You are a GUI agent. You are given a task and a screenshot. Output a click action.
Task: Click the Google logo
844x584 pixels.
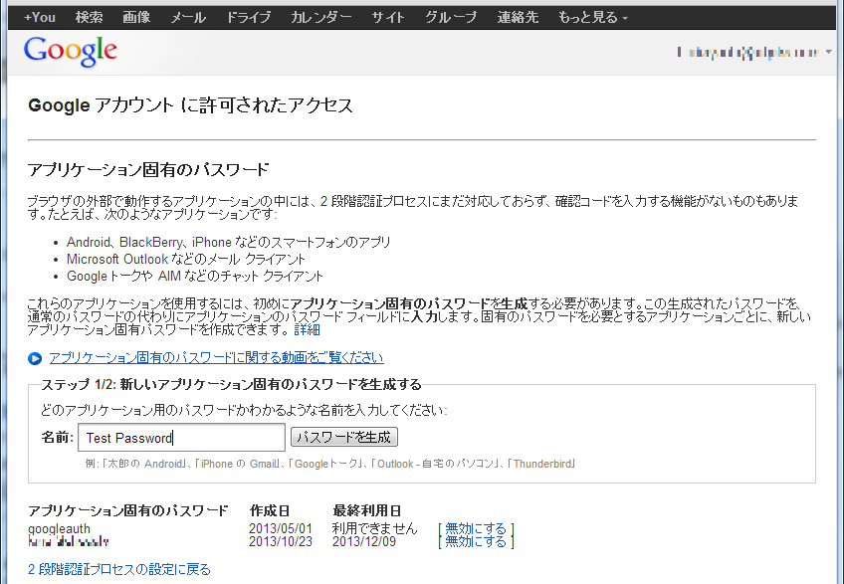tap(71, 52)
